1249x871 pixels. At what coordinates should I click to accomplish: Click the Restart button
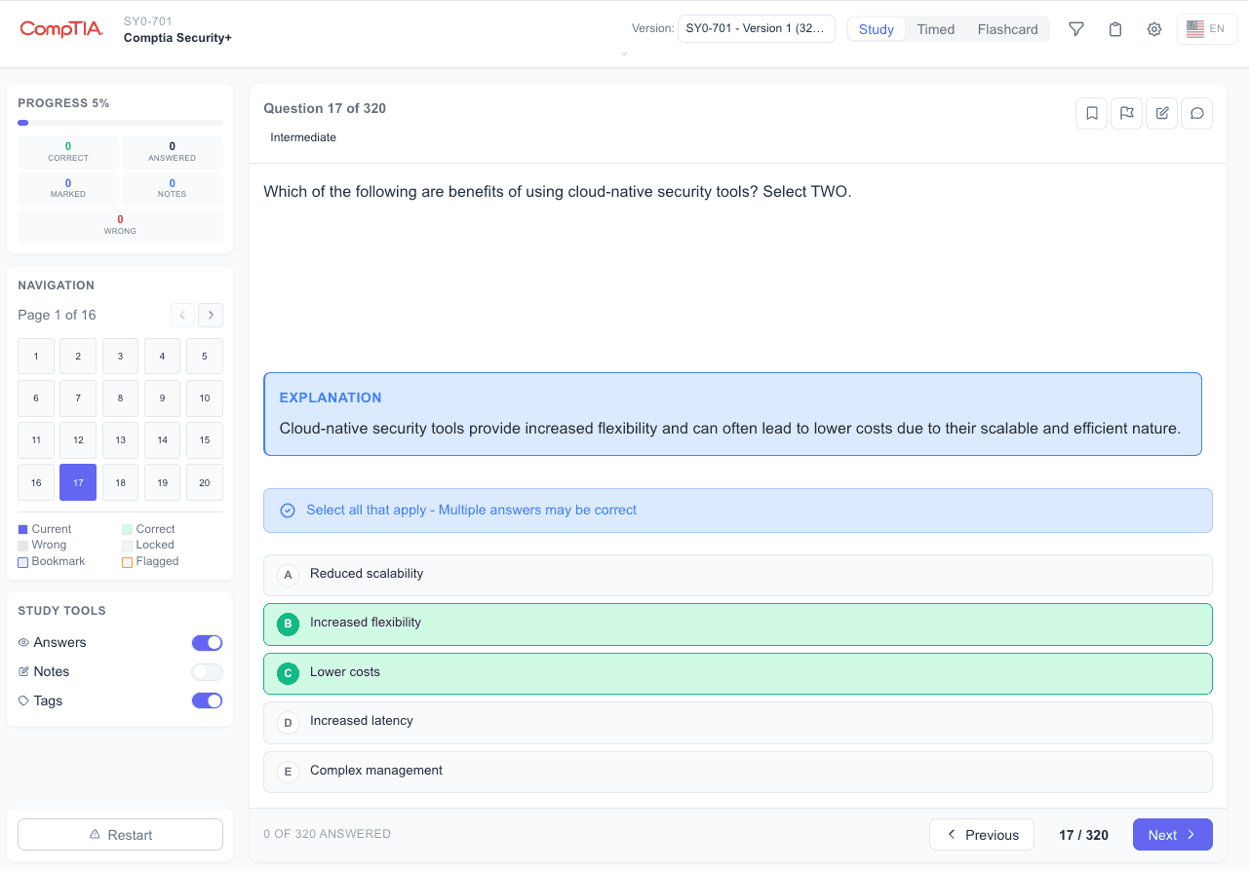click(120, 834)
